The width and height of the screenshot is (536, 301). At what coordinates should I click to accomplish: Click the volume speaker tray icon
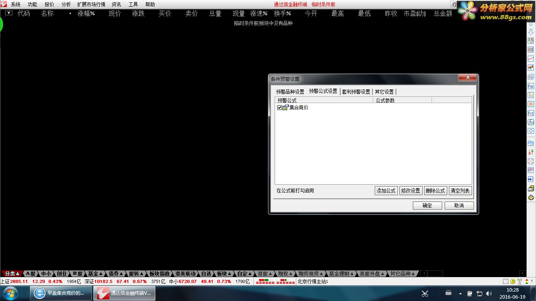[489, 294]
